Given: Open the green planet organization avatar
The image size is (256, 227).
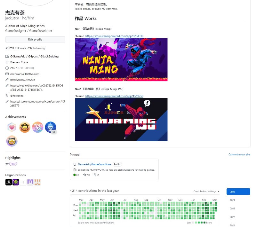Looking at the screenshot, I should pyautogui.click(x=16, y=182).
